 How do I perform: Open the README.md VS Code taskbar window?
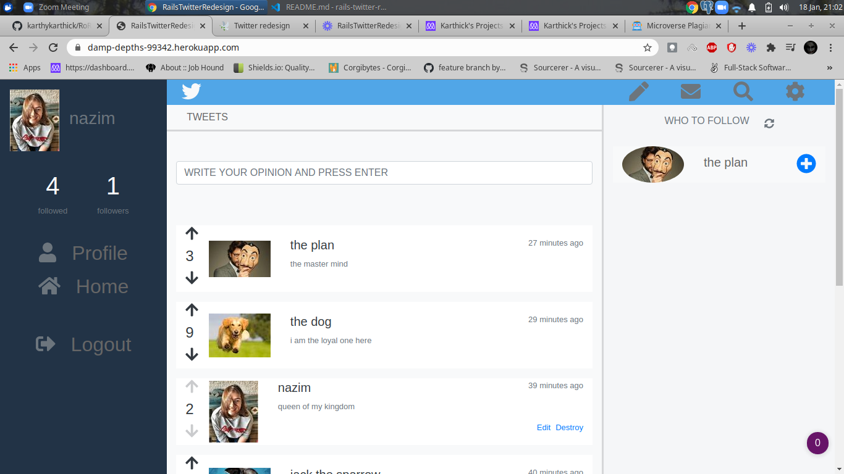point(329,7)
